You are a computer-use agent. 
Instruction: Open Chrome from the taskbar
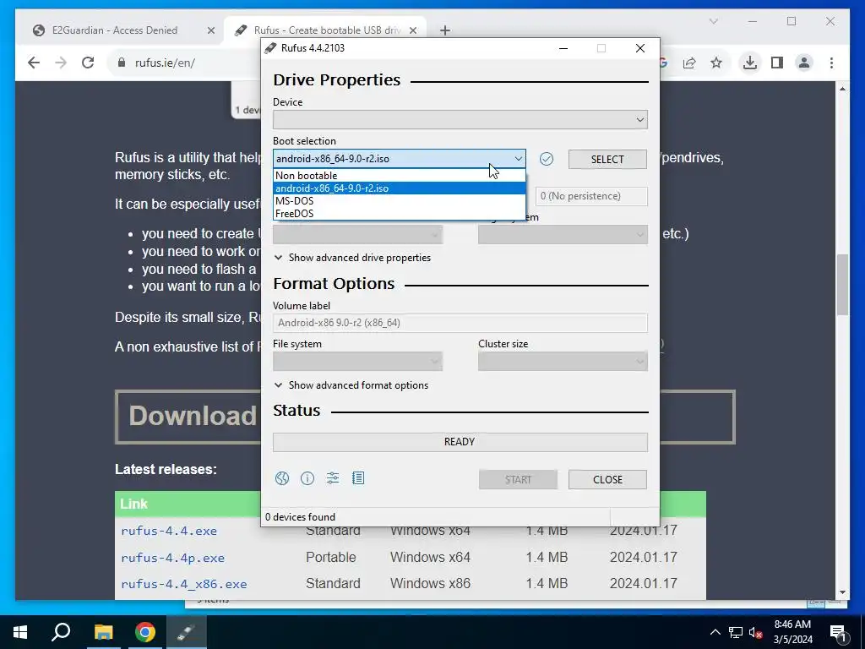pos(145,632)
